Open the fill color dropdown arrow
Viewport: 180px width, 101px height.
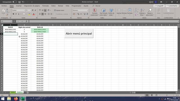pyautogui.click(x=31, y=14)
